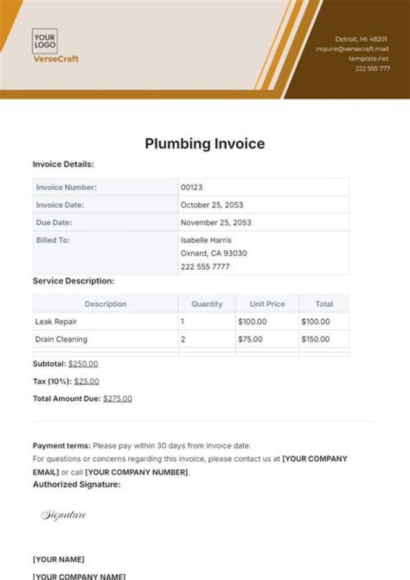Select the [YOUR NAME] placeholder

[58, 559]
